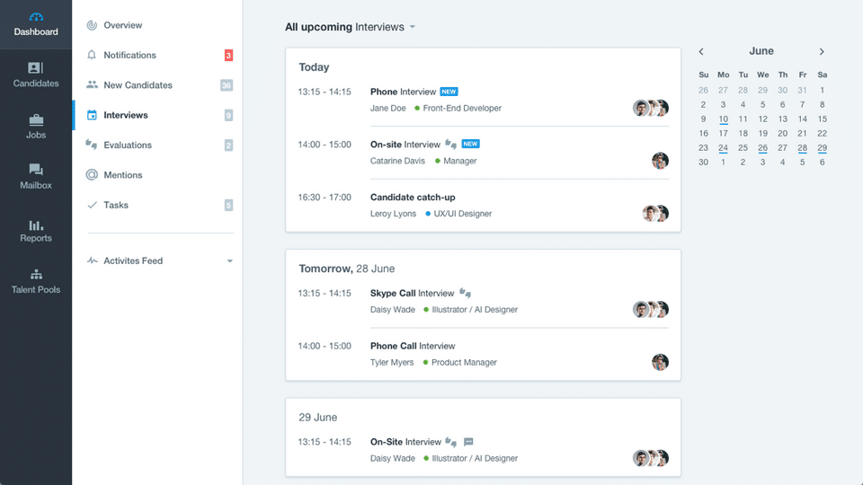View interviewers avatars for Jane Doe interview
863x485 pixels.
(x=651, y=108)
